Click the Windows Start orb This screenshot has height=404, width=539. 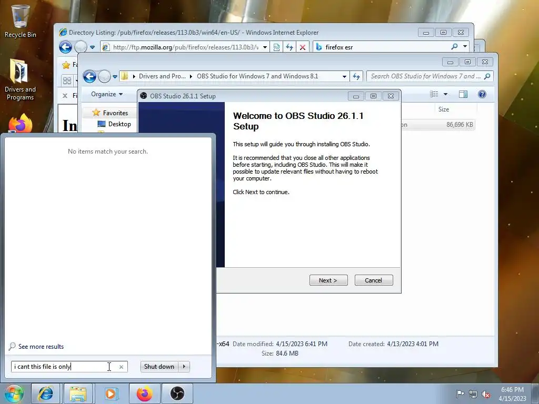[14, 393]
